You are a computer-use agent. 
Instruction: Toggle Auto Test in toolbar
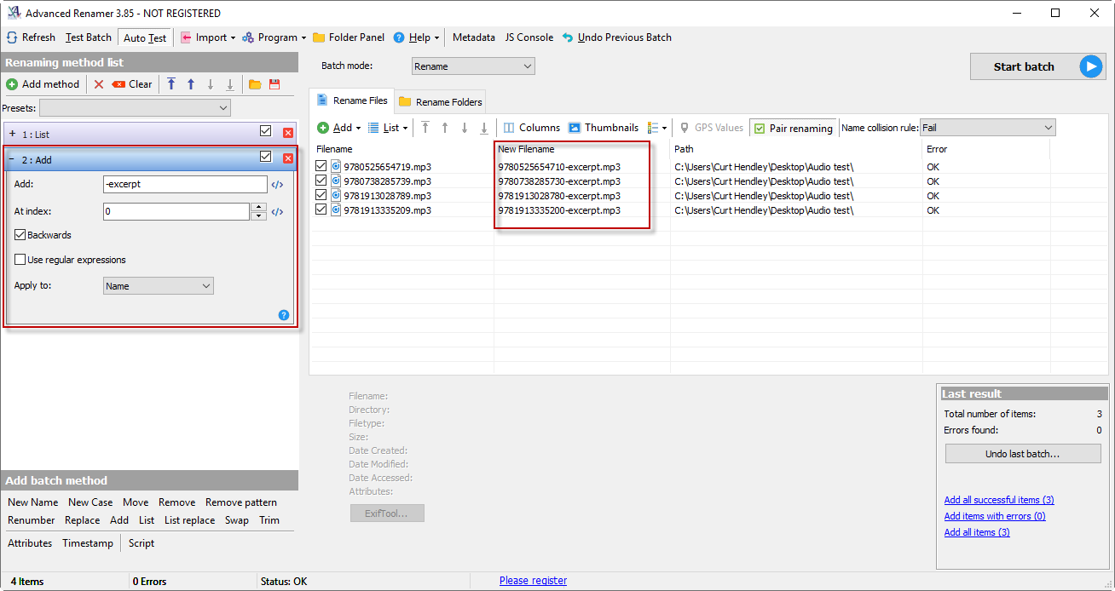145,38
